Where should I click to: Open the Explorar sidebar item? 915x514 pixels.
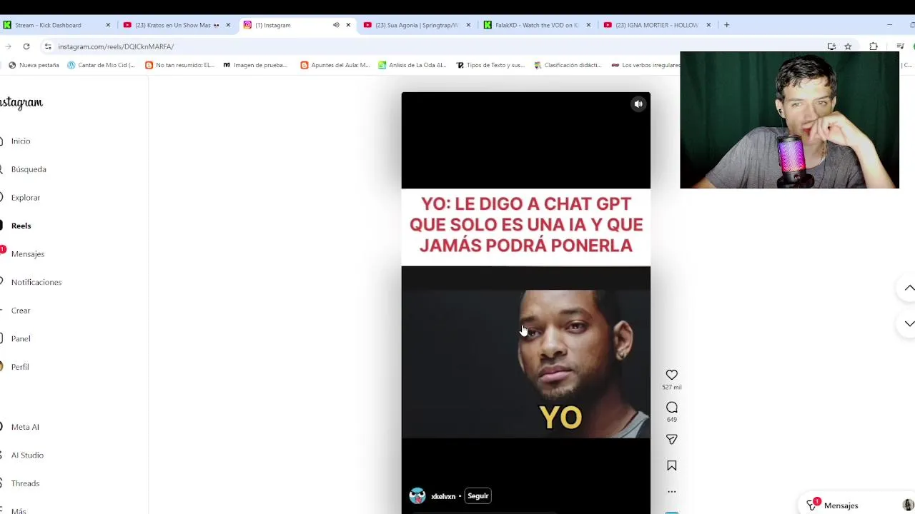25,198
